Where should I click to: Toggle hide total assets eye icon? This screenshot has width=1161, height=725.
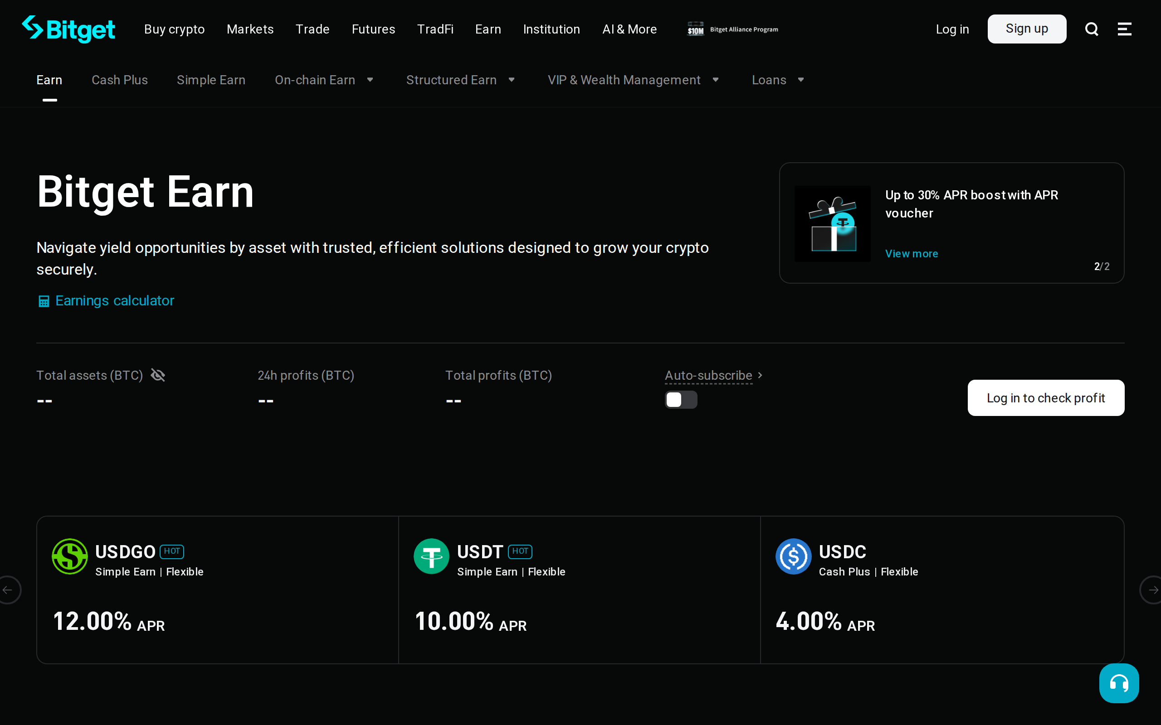pyautogui.click(x=158, y=375)
